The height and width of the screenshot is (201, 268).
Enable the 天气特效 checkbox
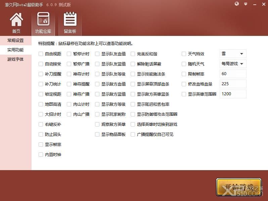coord(184,54)
